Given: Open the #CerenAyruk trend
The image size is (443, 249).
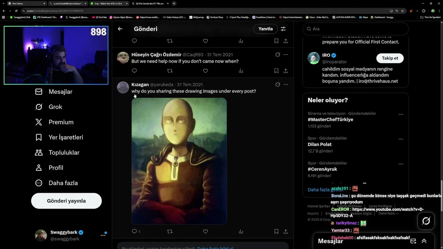Looking at the screenshot, I should pyautogui.click(x=322, y=169).
